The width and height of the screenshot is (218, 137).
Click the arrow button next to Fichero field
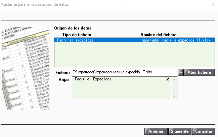pos(181,72)
